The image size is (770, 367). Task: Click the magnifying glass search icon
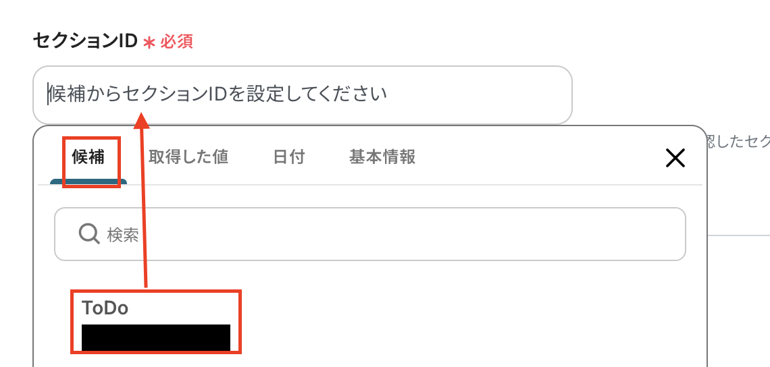pos(89,234)
